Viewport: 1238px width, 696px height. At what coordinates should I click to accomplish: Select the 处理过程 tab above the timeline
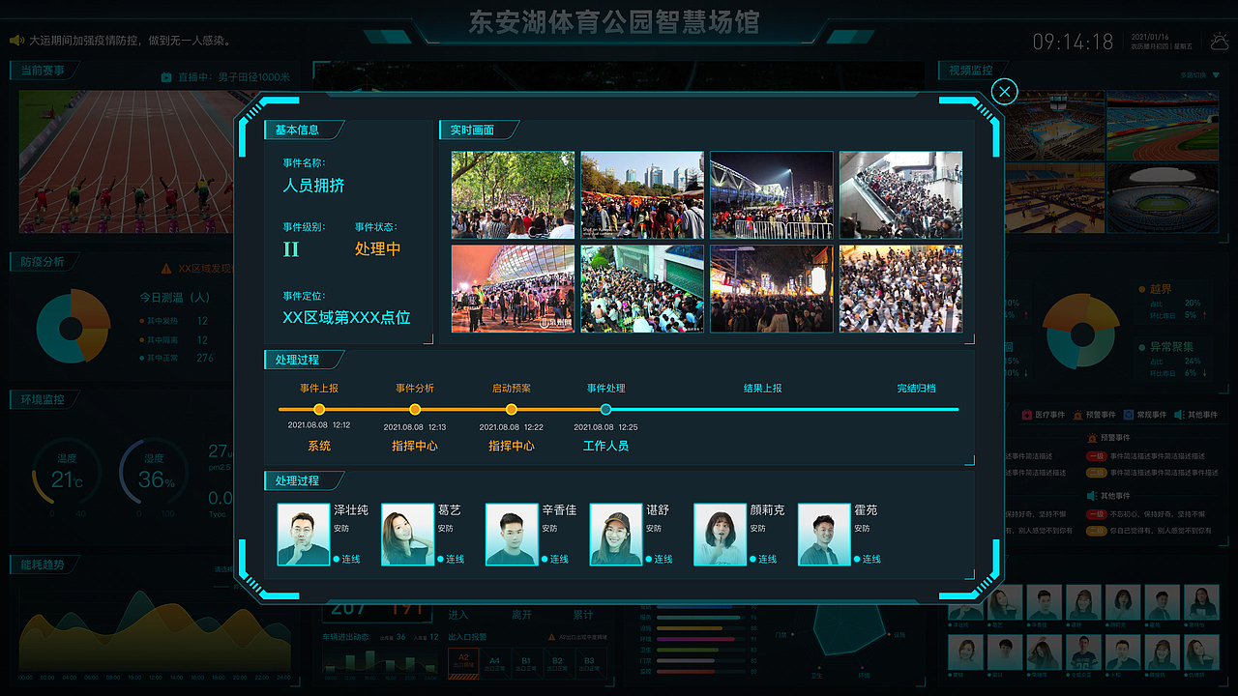[304, 360]
